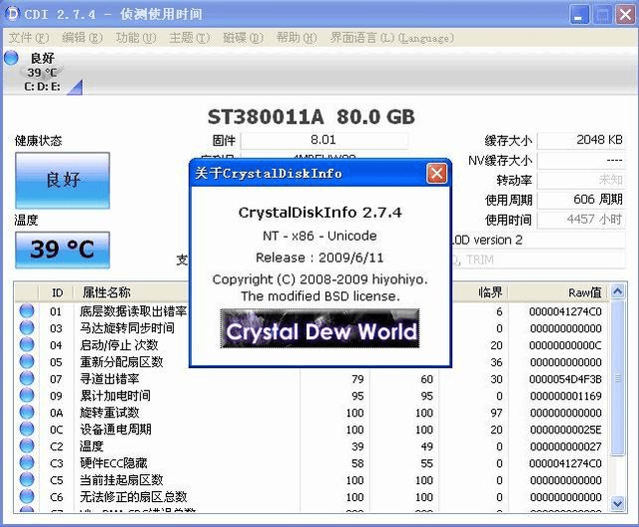Screen dimensions: 639x527
Task: Click the 固件 field showing 8.01
Action: pyautogui.click(x=323, y=140)
